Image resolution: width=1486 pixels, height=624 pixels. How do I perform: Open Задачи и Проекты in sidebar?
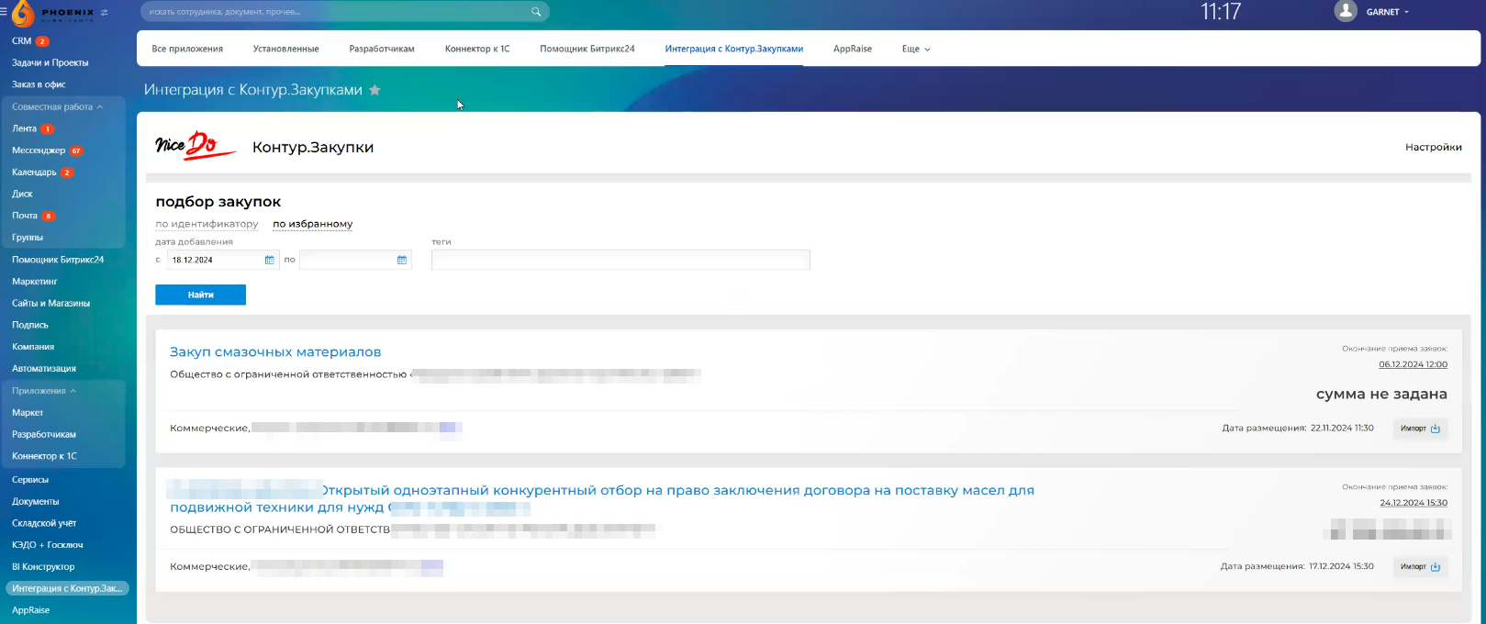pyautogui.click(x=50, y=62)
